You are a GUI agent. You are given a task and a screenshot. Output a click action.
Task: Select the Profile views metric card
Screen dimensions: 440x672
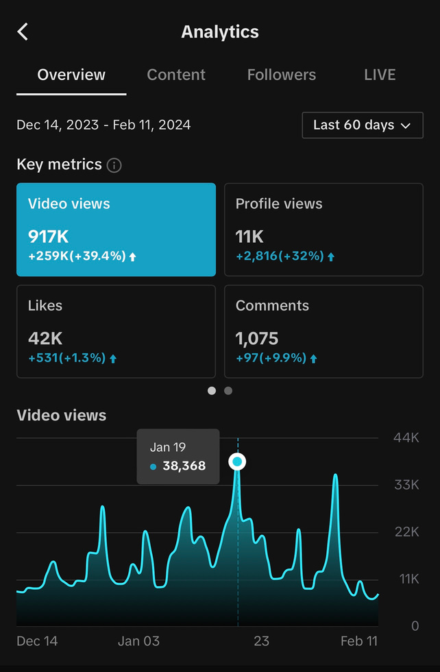pos(323,229)
